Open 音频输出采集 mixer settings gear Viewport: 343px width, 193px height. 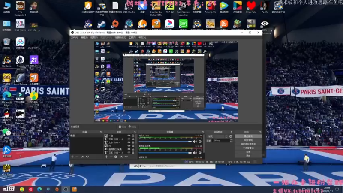[x=200, y=153]
